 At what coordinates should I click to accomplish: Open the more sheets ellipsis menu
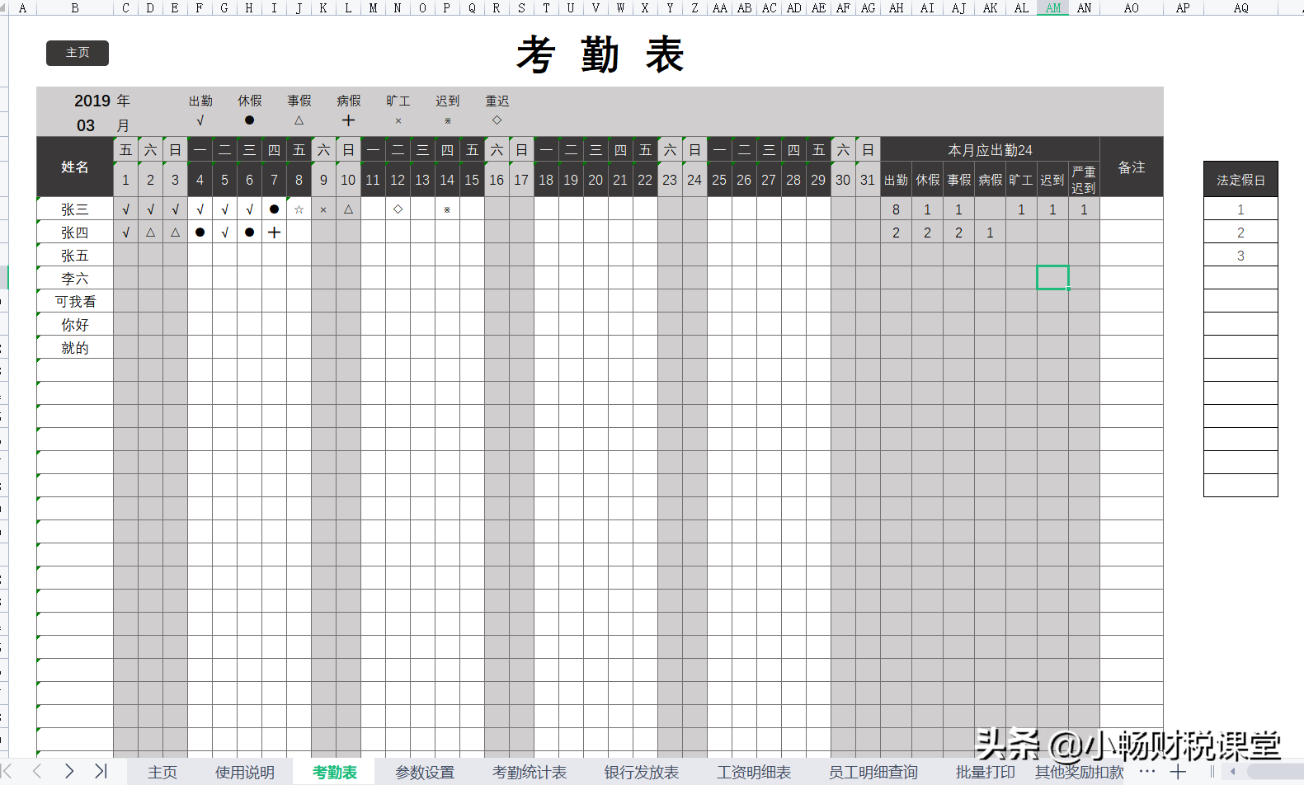(x=1146, y=771)
